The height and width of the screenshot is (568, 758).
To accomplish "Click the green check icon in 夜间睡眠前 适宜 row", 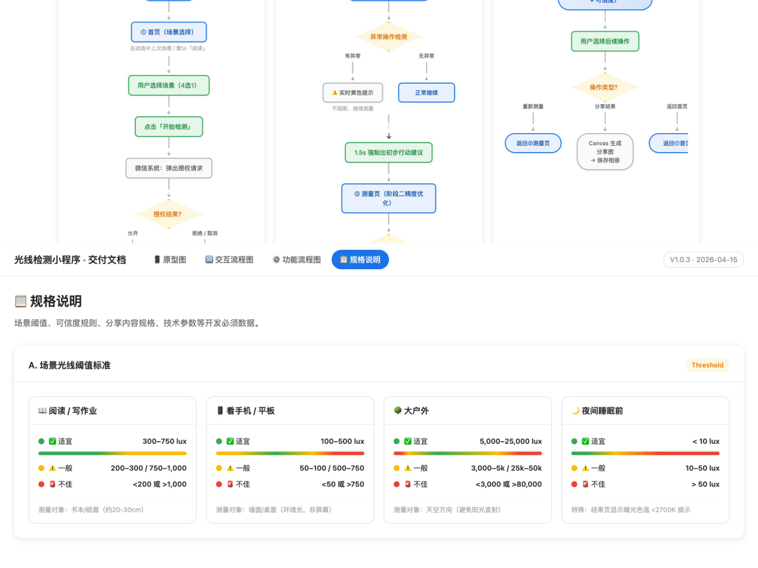I will [x=586, y=441].
